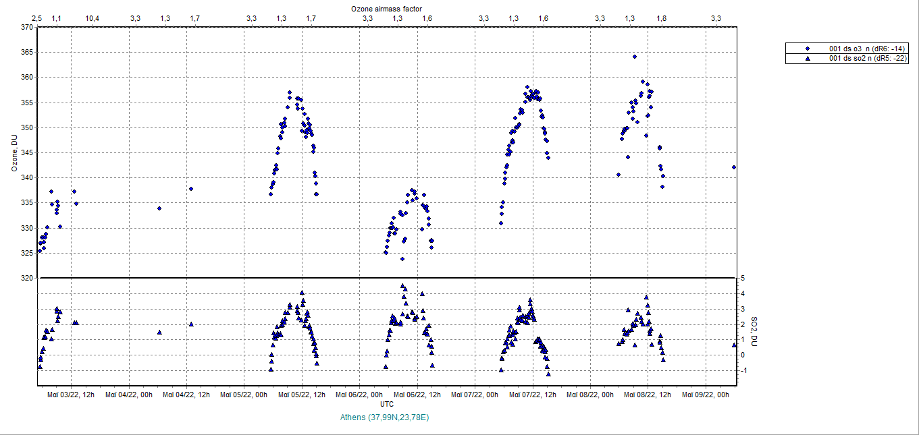The width and height of the screenshot is (919, 435).
Task: Click the highest ozone point near 364 DU
Action: [635, 57]
